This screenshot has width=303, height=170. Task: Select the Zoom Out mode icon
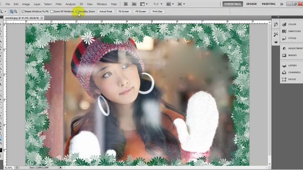(16, 11)
